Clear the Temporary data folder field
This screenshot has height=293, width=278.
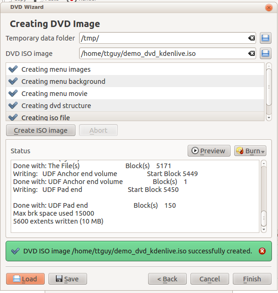point(251,38)
